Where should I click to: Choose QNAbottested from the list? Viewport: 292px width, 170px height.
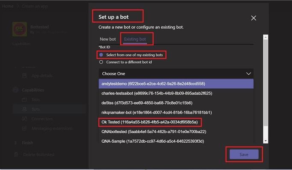(176, 132)
